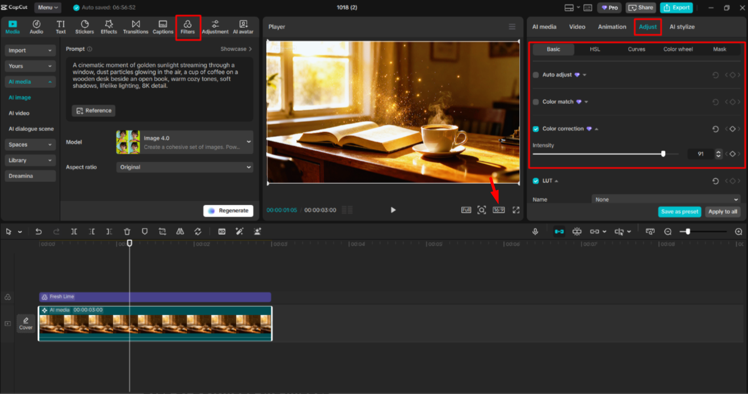This screenshot has height=394, width=748.
Task: Uncheck the Color correction checkbox
Action: pos(536,129)
